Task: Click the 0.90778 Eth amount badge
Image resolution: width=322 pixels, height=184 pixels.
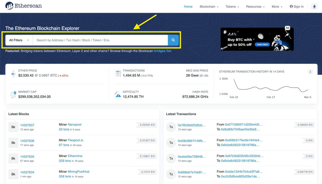Action: click(305, 172)
